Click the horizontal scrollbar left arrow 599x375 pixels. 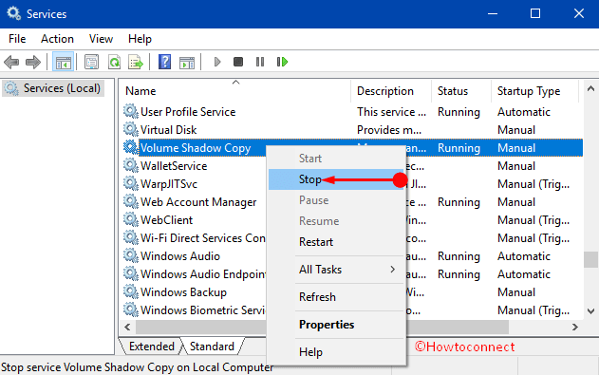(127, 328)
